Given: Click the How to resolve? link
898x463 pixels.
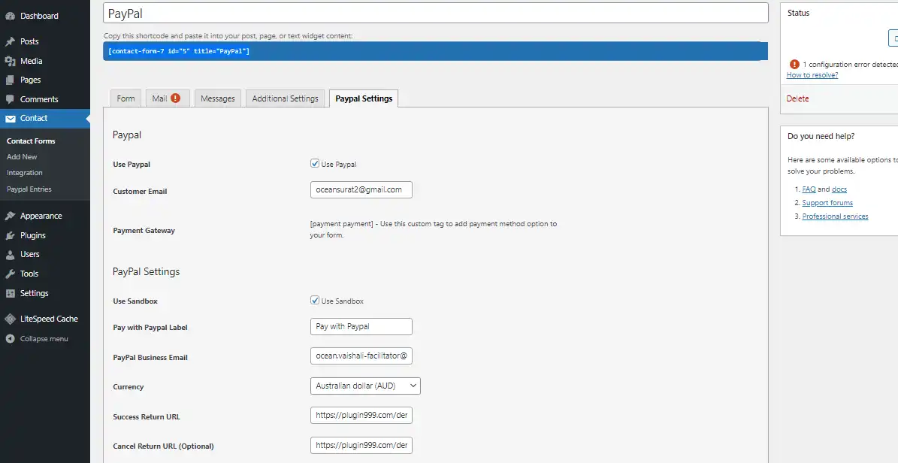Looking at the screenshot, I should [812, 75].
